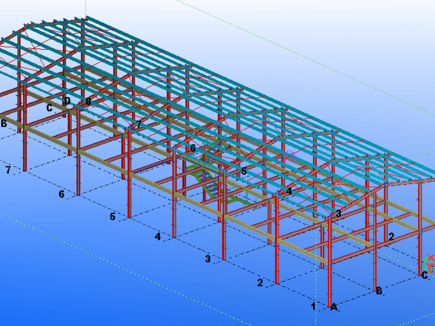Select grid label D on the far side
Viewport: 435px width, 326px height.
tap(67, 101)
